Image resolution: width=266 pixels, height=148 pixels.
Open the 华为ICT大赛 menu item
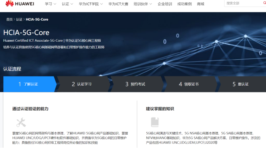[x=118, y=4]
